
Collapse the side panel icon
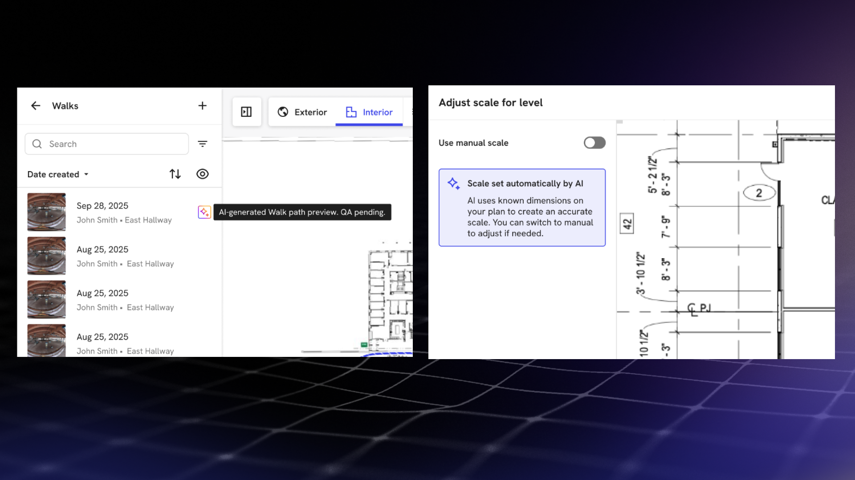[x=246, y=112]
